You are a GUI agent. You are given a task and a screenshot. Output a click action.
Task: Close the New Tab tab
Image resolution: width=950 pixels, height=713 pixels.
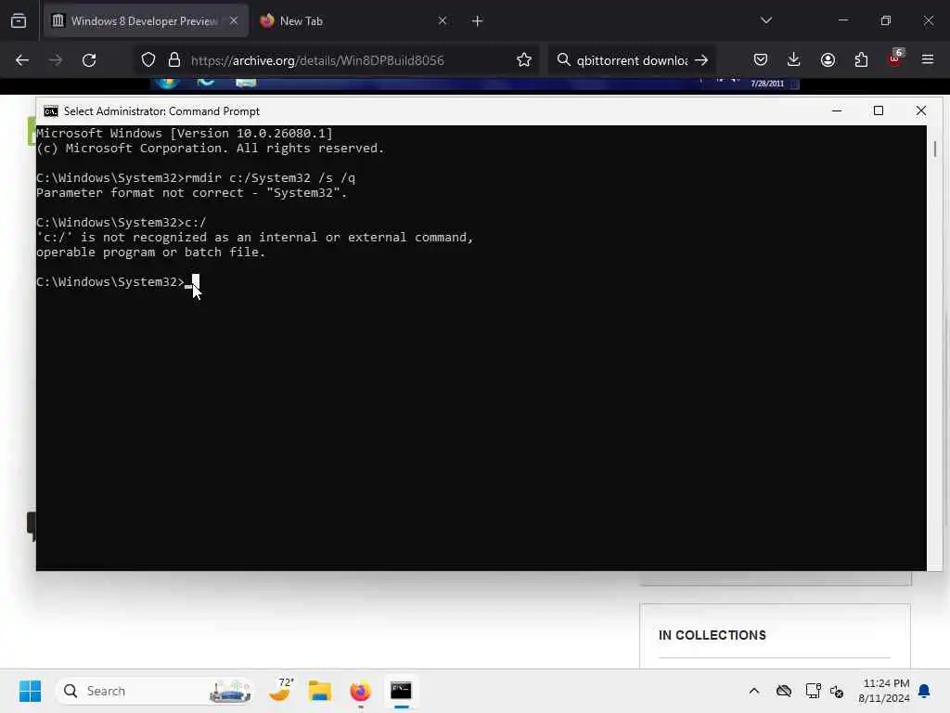(443, 20)
